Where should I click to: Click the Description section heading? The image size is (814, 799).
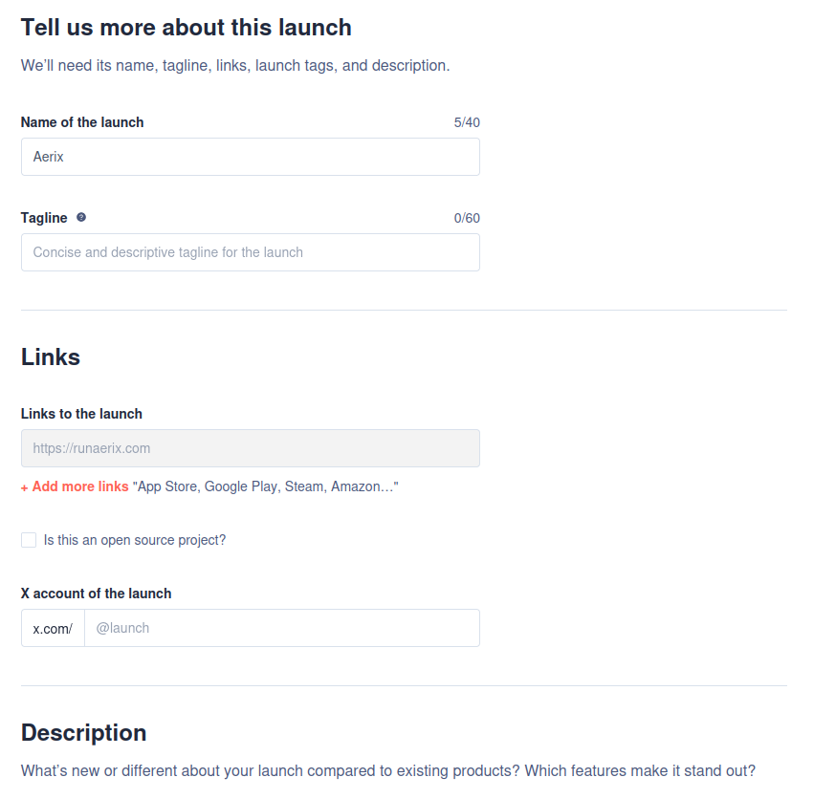pos(83,733)
